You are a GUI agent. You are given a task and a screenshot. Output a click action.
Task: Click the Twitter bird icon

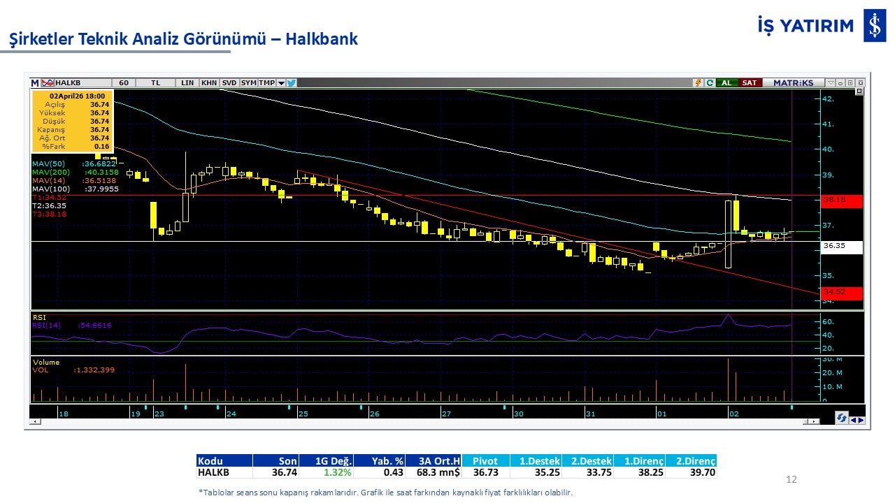point(292,82)
